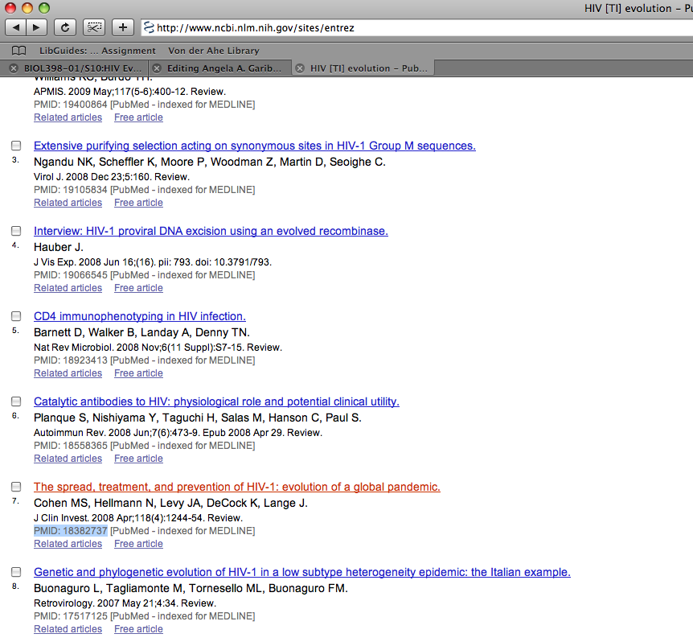Viewport: 693px width, 642px height.
Task: Open 'Related articles' for the Ngandu paper
Action: click(x=68, y=202)
